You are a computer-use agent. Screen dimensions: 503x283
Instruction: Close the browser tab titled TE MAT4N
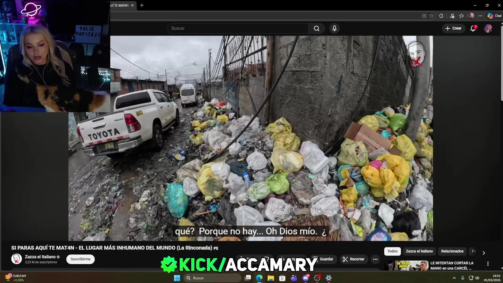[132, 5]
